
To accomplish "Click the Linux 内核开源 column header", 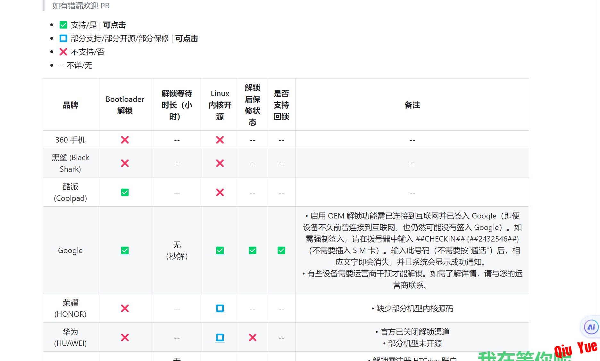I will click(x=220, y=105).
